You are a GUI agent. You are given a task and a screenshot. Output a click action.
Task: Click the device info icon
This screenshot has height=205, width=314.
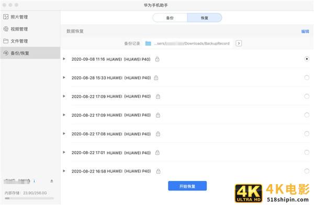pyautogui.click(x=34, y=181)
